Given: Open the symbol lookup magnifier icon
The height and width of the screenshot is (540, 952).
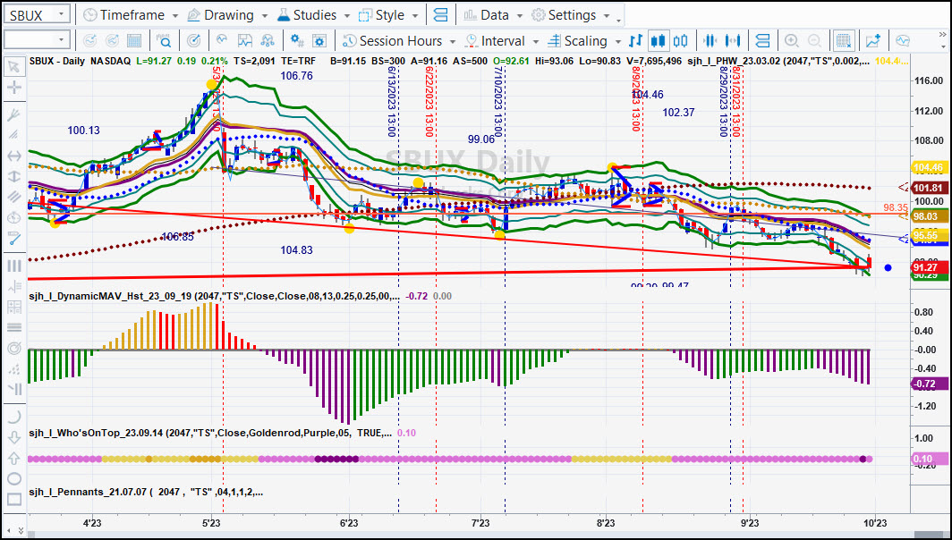Looking at the screenshot, I should tap(164, 40).
